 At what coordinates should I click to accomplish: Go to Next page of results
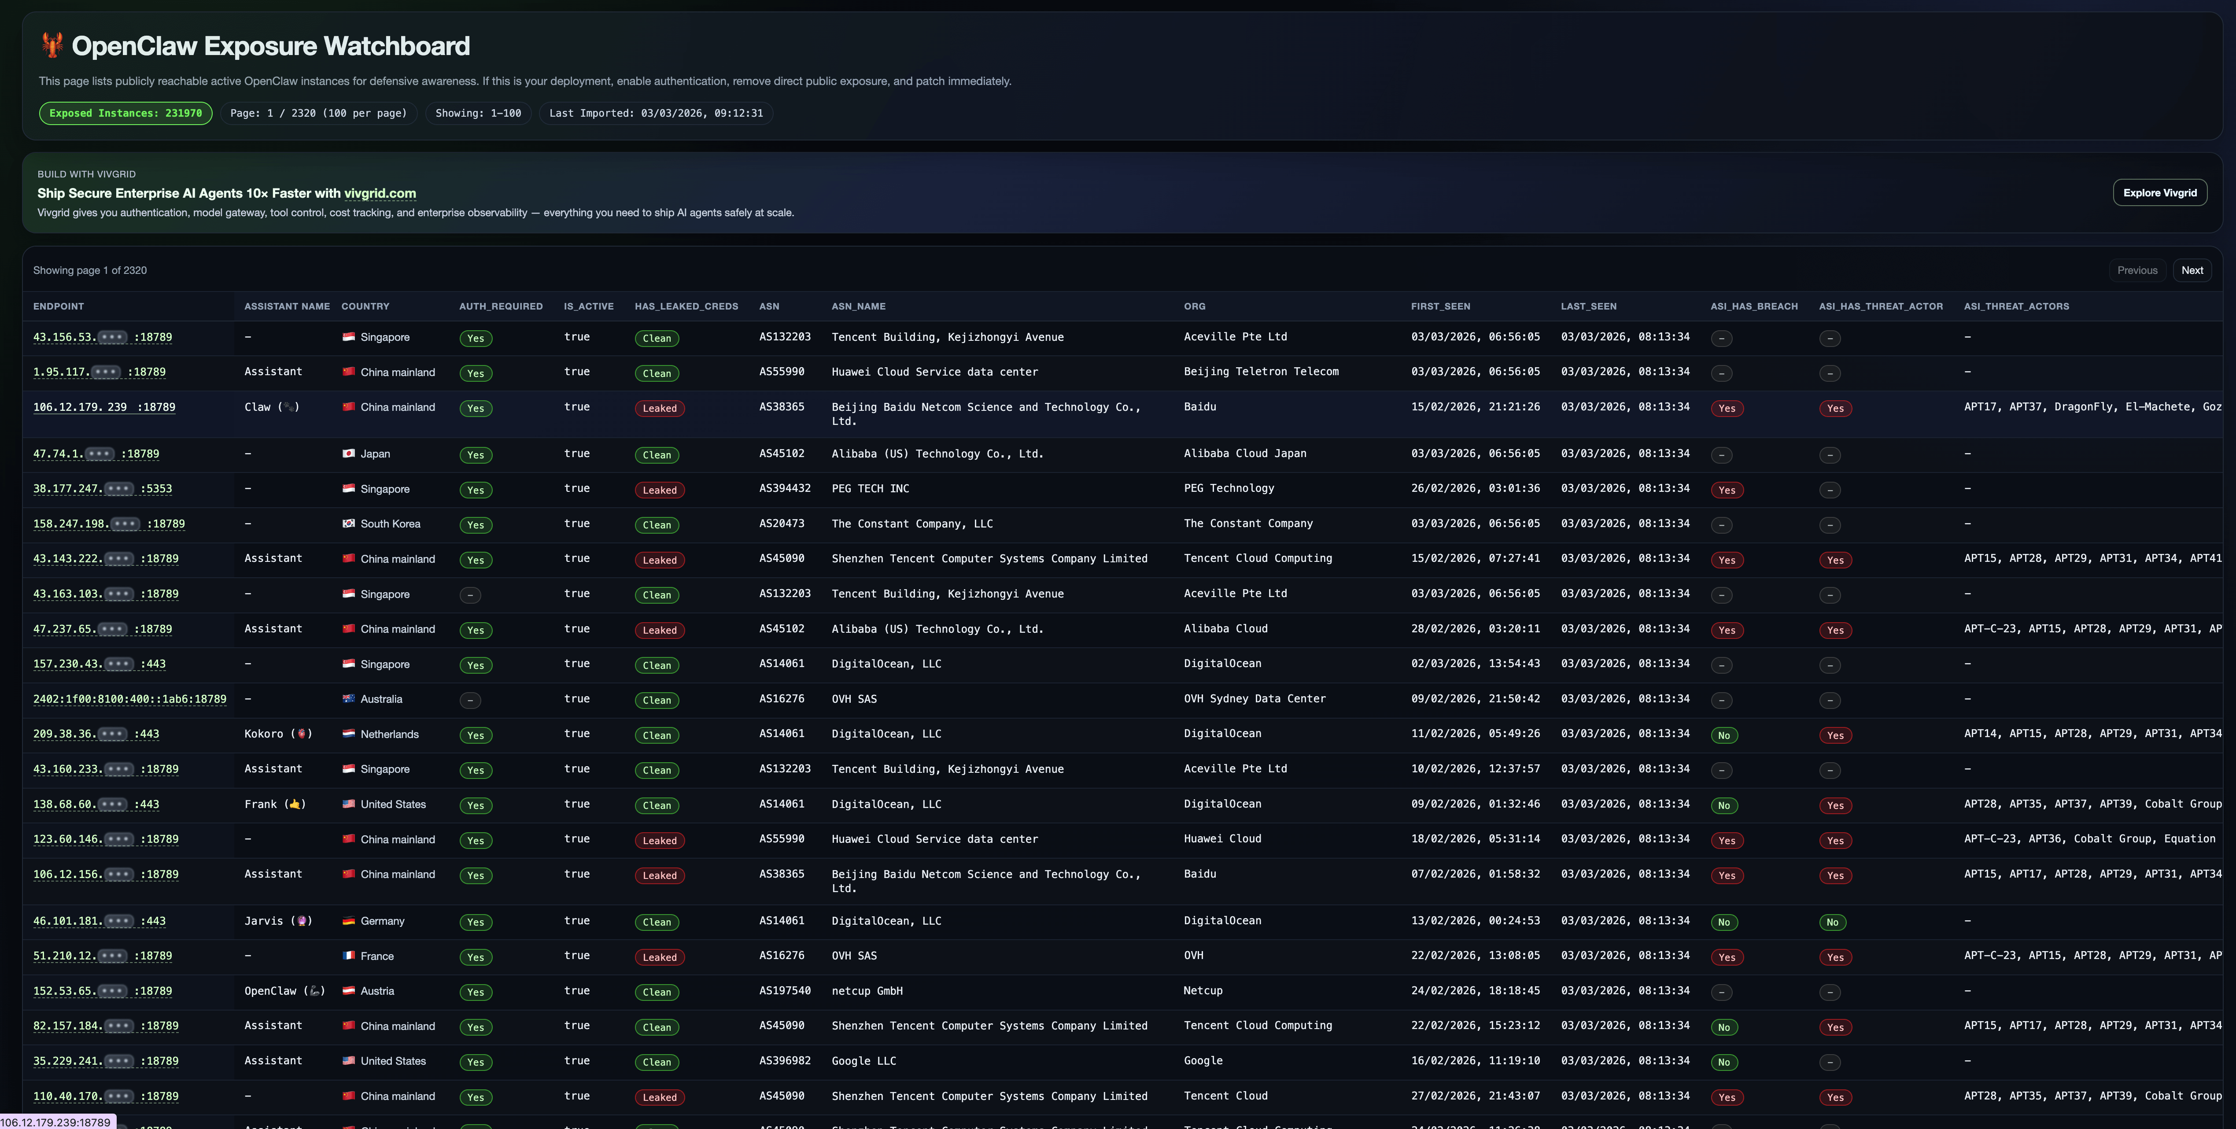tap(2192, 271)
